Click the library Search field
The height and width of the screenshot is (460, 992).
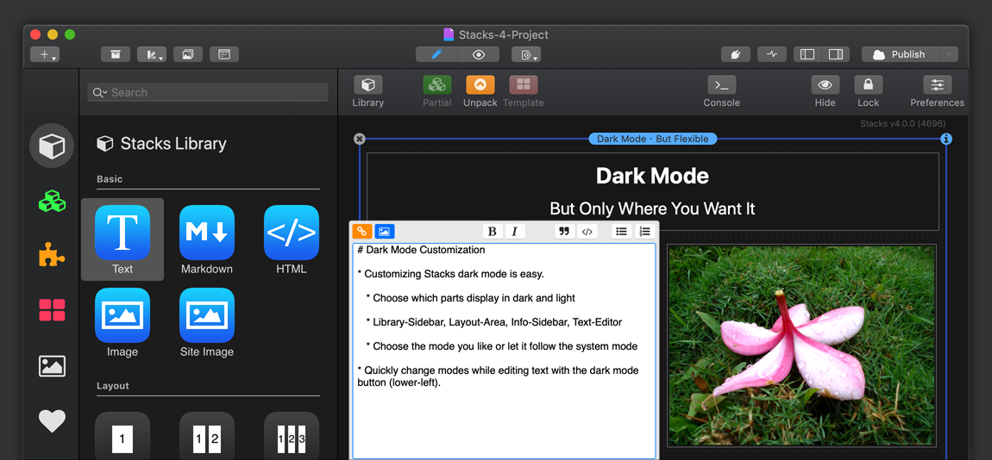[216, 92]
